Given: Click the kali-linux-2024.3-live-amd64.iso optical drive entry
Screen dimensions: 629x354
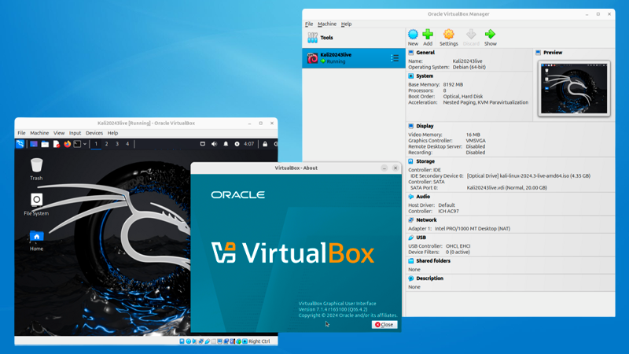Looking at the screenshot, I should [528, 175].
